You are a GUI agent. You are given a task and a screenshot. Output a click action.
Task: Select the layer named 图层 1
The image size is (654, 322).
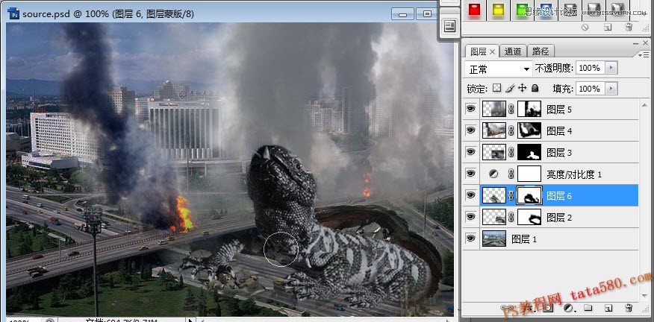click(524, 239)
